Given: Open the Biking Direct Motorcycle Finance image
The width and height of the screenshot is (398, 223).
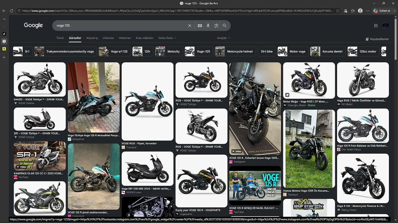Looking at the screenshot, I should pyautogui.click(x=363, y=178).
